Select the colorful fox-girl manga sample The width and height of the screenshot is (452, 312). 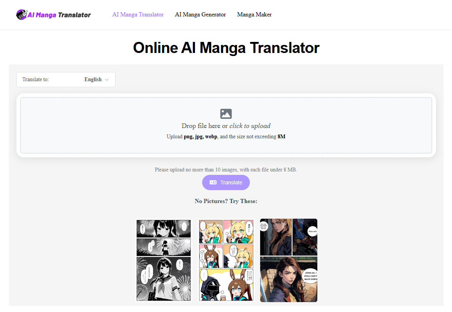coord(226,260)
